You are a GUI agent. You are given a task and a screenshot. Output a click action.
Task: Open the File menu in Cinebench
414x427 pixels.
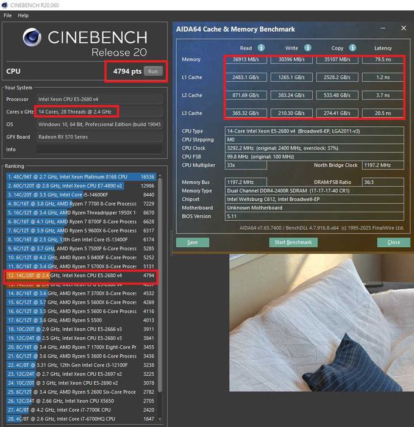point(7,15)
